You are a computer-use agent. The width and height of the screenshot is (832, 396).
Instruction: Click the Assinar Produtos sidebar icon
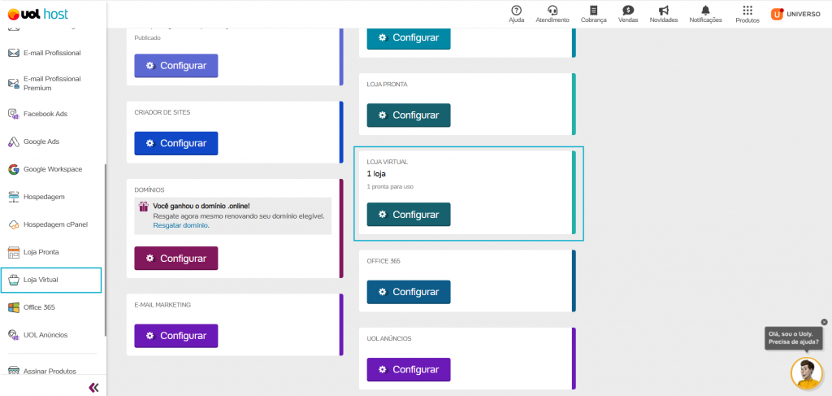pos(14,371)
